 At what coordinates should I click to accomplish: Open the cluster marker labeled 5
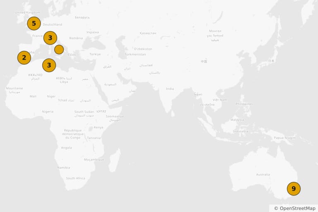(34, 24)
